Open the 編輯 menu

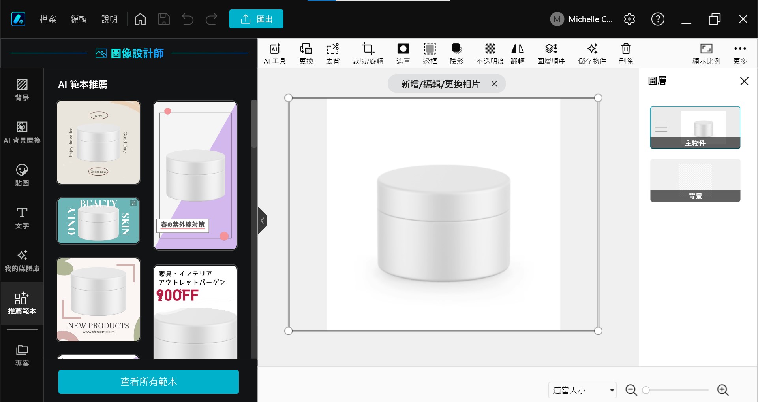[79, 19]
